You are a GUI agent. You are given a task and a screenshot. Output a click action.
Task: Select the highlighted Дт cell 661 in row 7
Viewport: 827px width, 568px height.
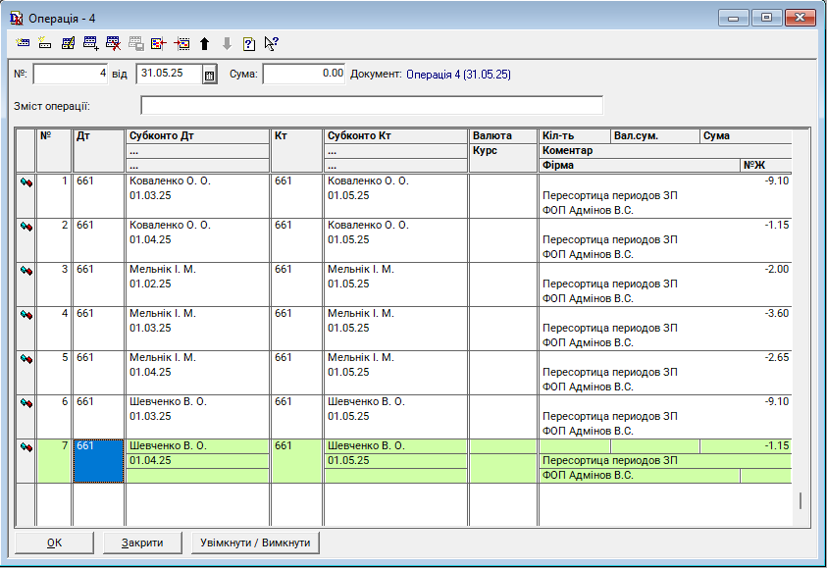98,460
